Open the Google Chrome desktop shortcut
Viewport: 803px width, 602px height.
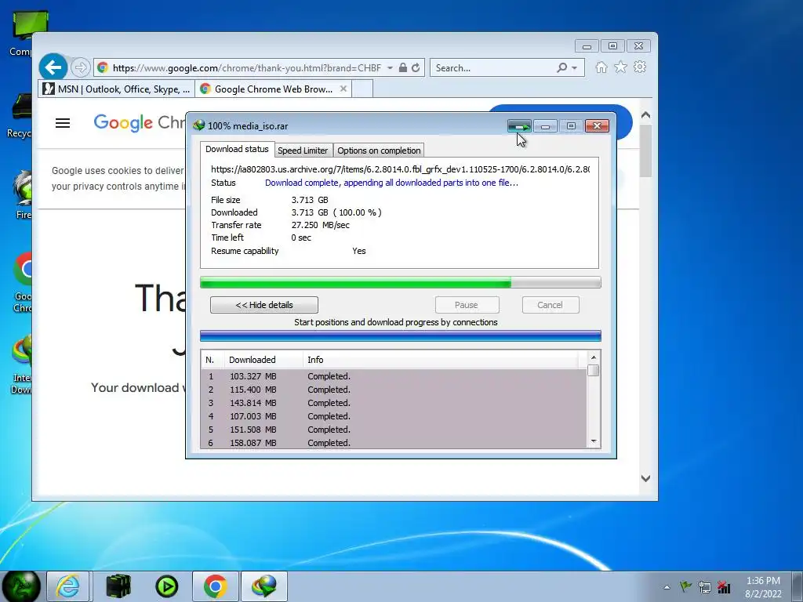coord(23,283)
